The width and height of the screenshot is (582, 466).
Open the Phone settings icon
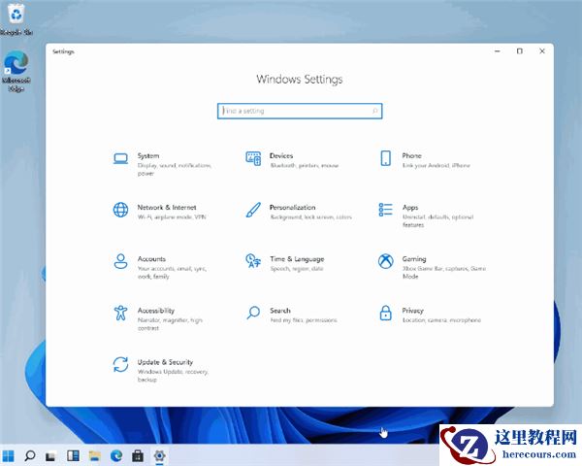tap(386, 158)
